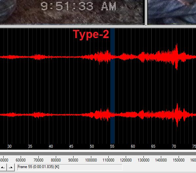Image resolution: width=196 pixels, height=173 pixels.
Task: Click the blue current-frame highlight band
Action: coord(113,86)
